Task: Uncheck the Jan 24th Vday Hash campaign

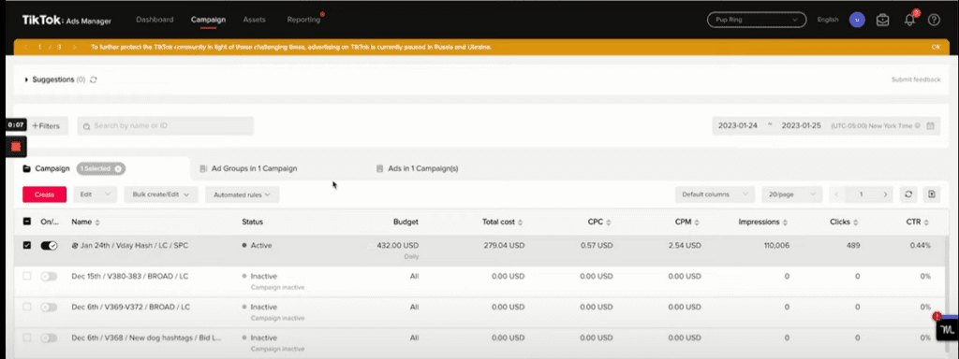Action: [26, 246]
